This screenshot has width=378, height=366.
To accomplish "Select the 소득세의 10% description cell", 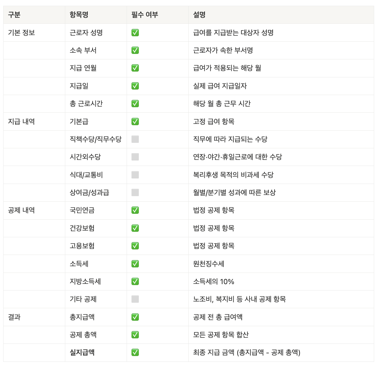I will tap(213, 282).
